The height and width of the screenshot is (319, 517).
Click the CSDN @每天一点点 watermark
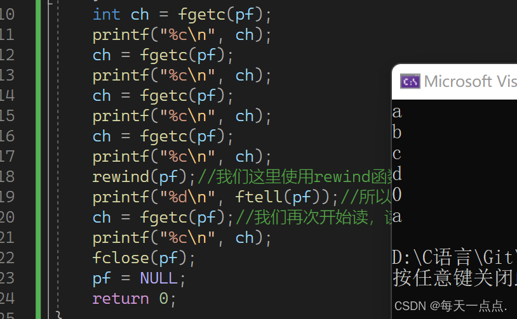point(450,306)
